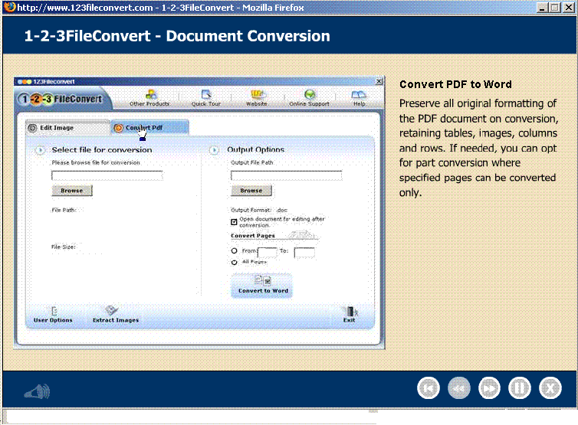Click the 1-2-3 FileConvert logo
Screen dimensions: 578x425
click(x=61, y=99)
